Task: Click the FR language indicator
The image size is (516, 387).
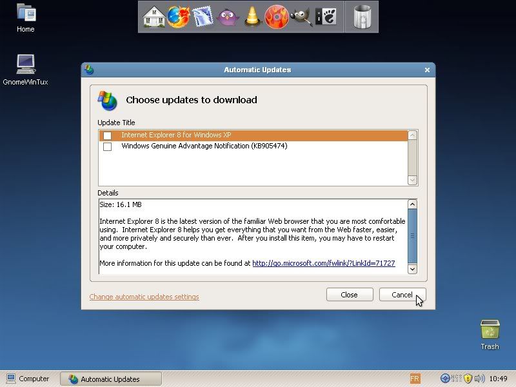Action: click(415, 379)
